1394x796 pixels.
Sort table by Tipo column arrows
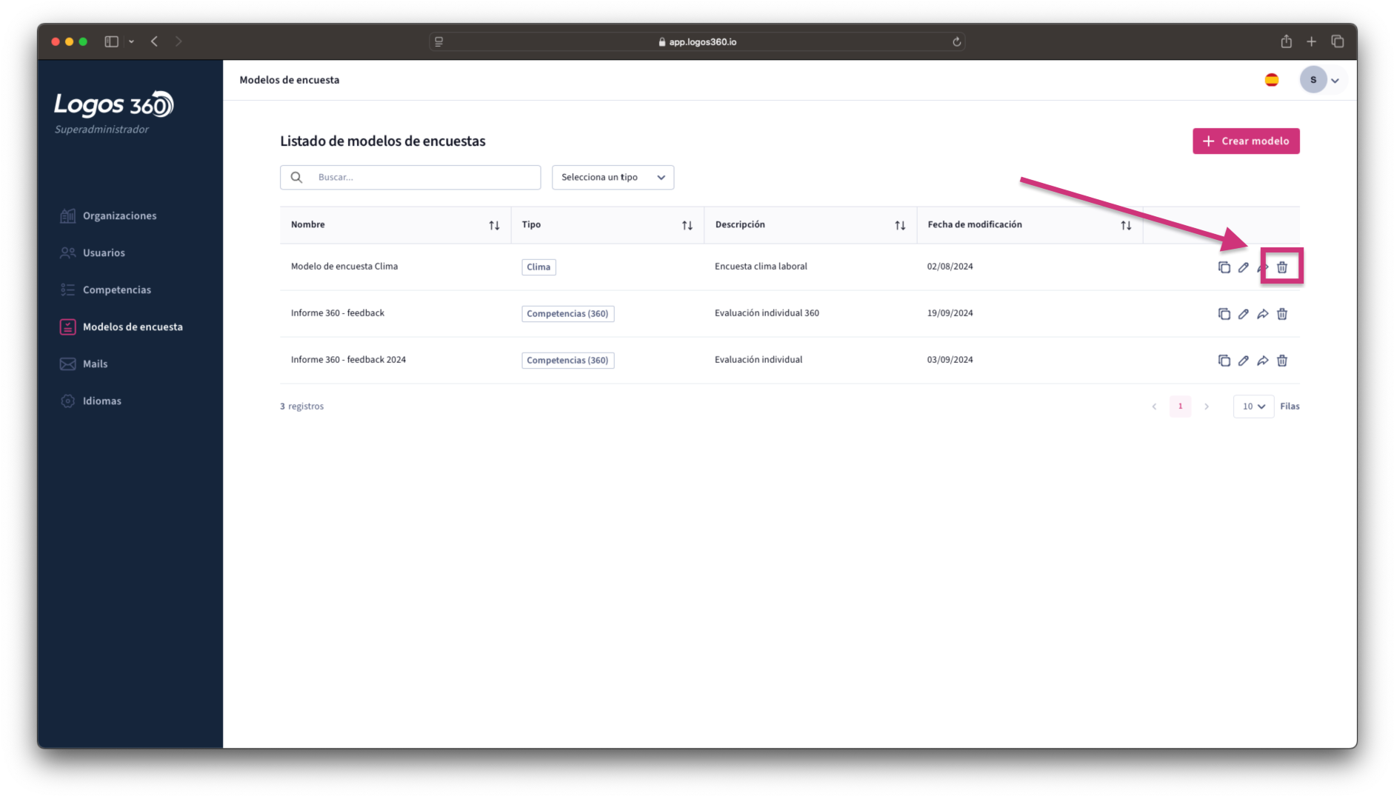687,225
